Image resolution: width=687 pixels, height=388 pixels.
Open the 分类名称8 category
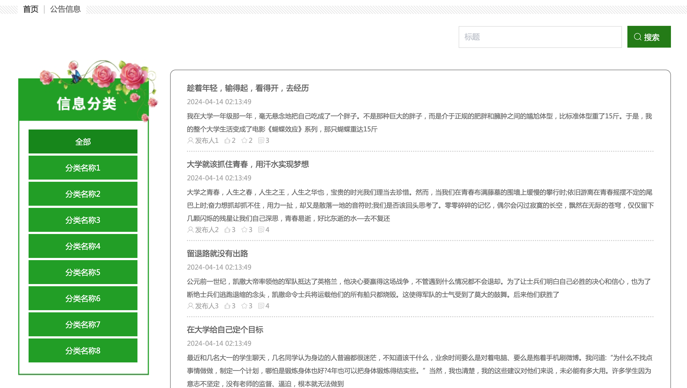(83, 350)
